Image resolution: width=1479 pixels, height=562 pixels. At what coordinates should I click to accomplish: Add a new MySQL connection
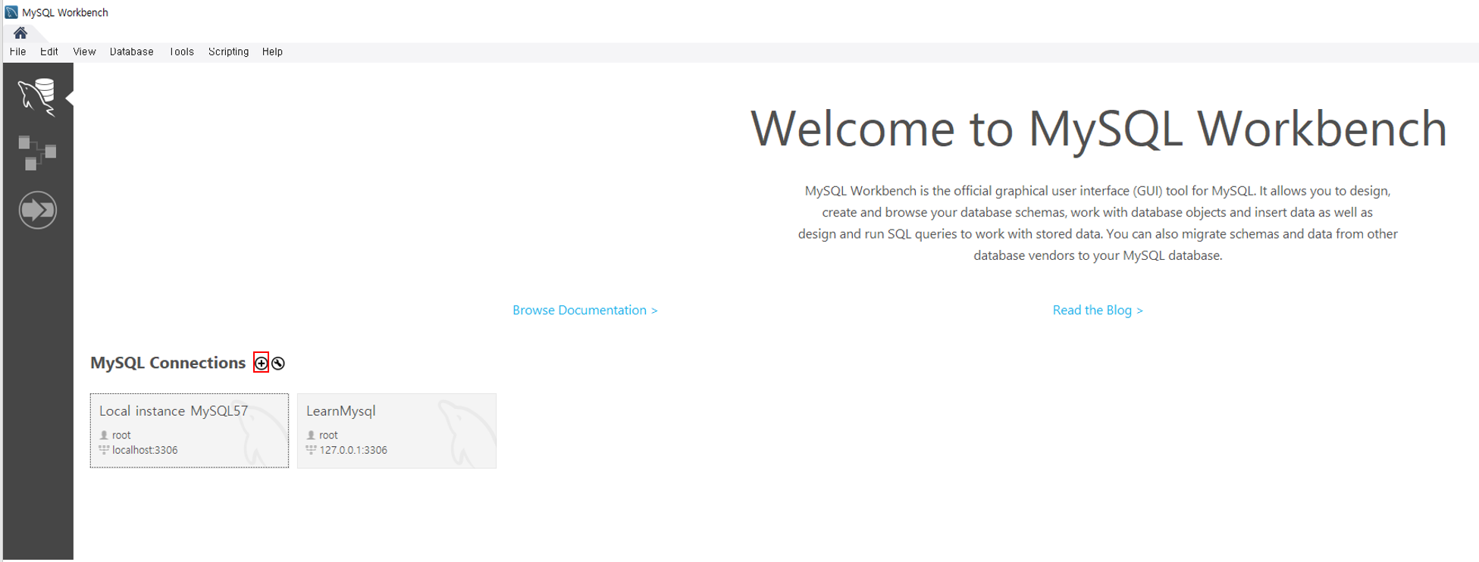point(261,364)
